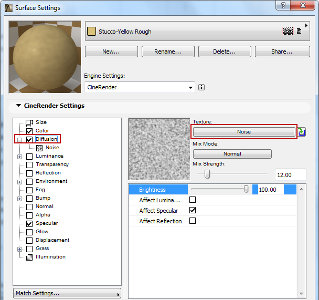Click the Delete... button
Viewport: 319px width, 300px height.
tap(225, 51)
